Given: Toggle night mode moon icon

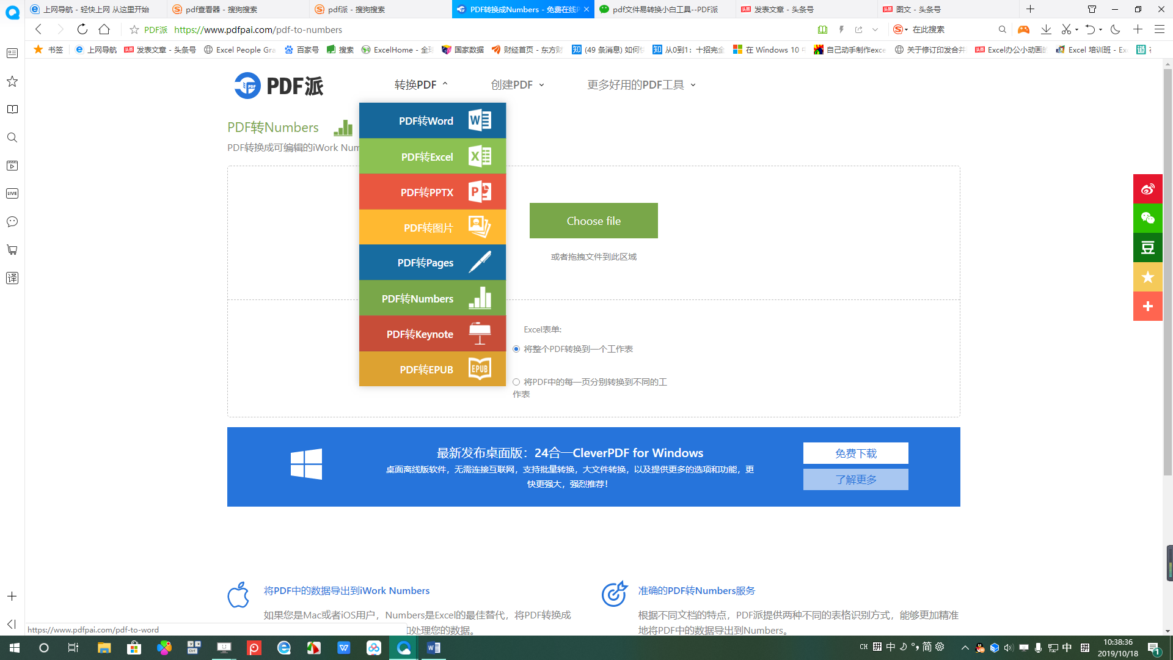Looking at the screenshot, I should click(1116, 29).
